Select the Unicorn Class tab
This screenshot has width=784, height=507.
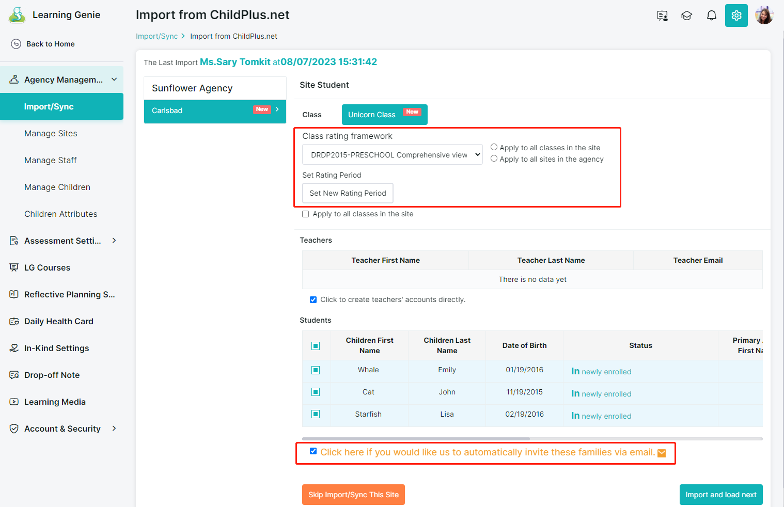tap(385, 115)
